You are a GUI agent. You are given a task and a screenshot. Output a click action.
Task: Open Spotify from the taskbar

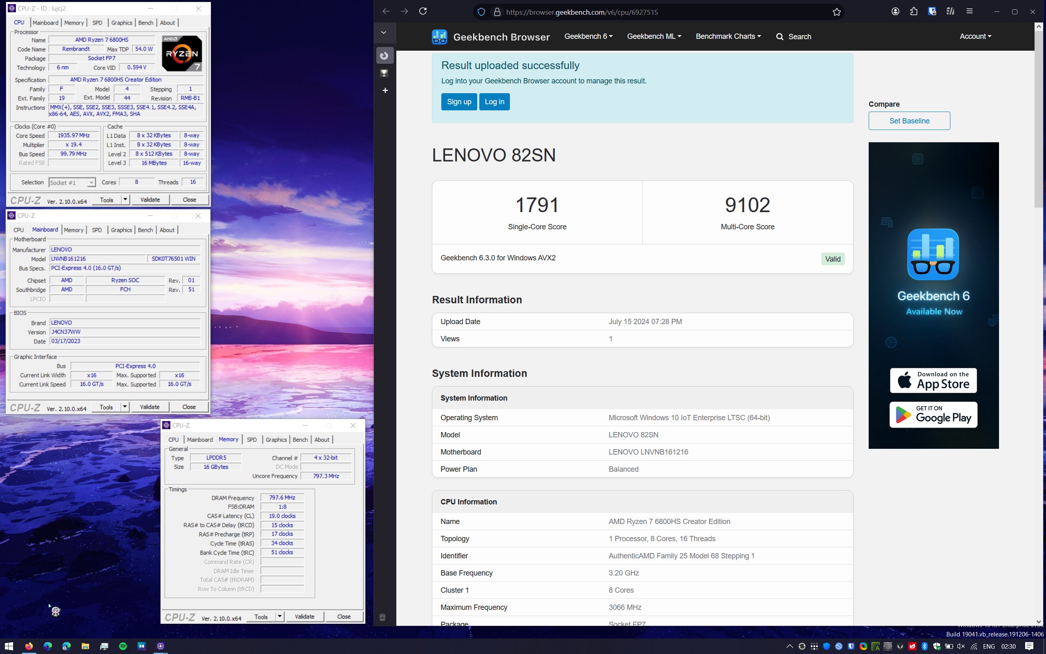pos(123,646)
